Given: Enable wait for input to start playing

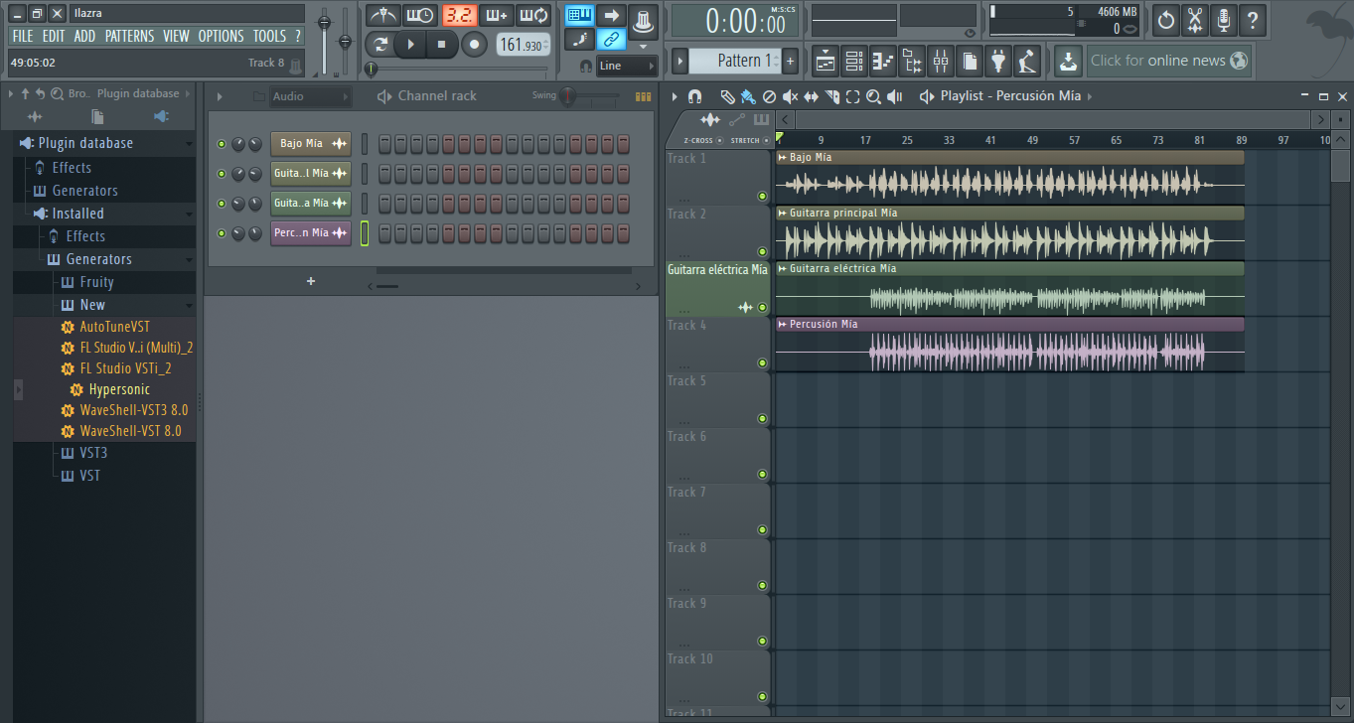Looking at the screenshot, I should (x=419, y=15).
